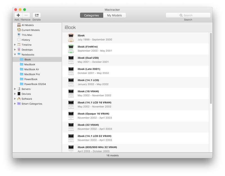
Task: Select the PowerBook G3/G4 folder
Action: click(x=35, y=84)
